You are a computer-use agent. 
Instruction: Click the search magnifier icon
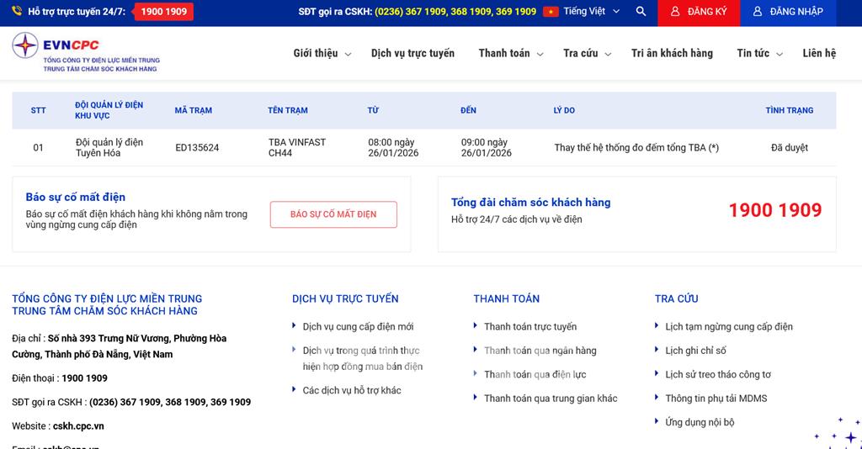tap(641, 12)
